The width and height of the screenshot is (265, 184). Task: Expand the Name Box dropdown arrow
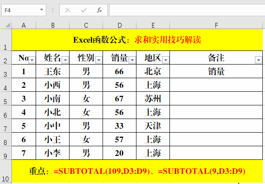coord(41,10)
